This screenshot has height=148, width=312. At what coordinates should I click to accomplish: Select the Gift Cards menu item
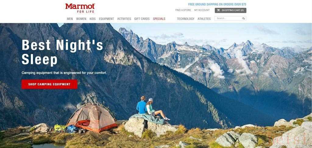[x=142, y=19]
